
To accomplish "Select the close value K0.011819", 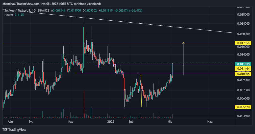I will [x=105, y=11].
